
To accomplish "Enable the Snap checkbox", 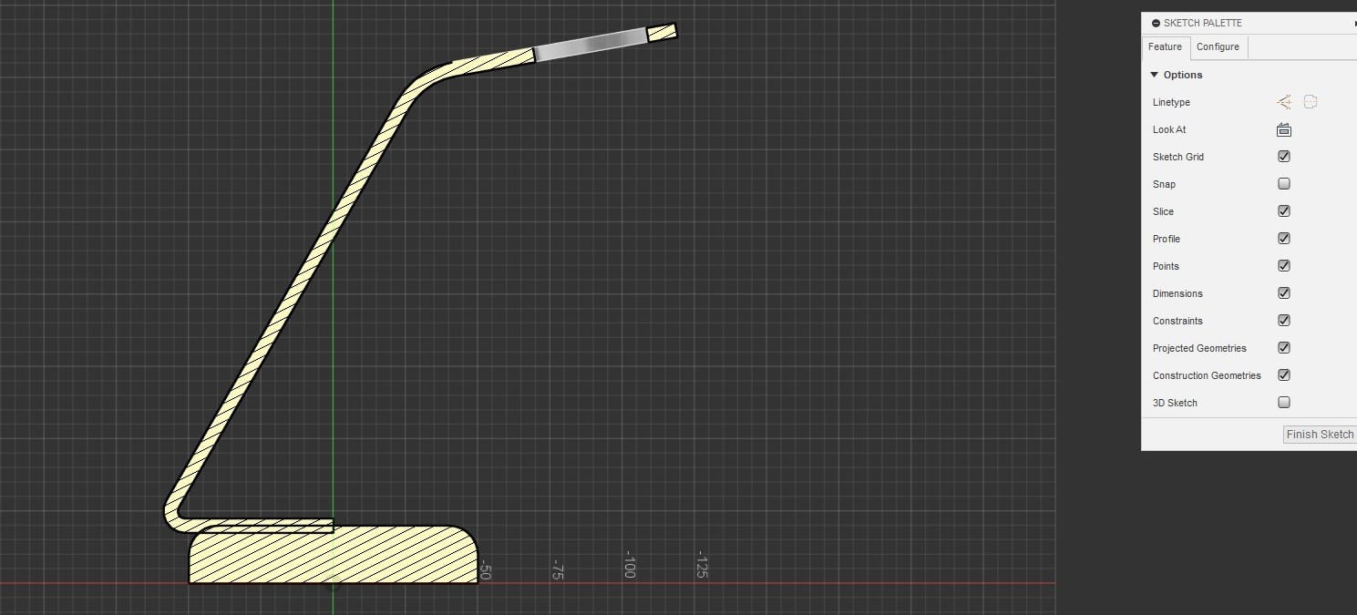I will [x=1284, y=184].
